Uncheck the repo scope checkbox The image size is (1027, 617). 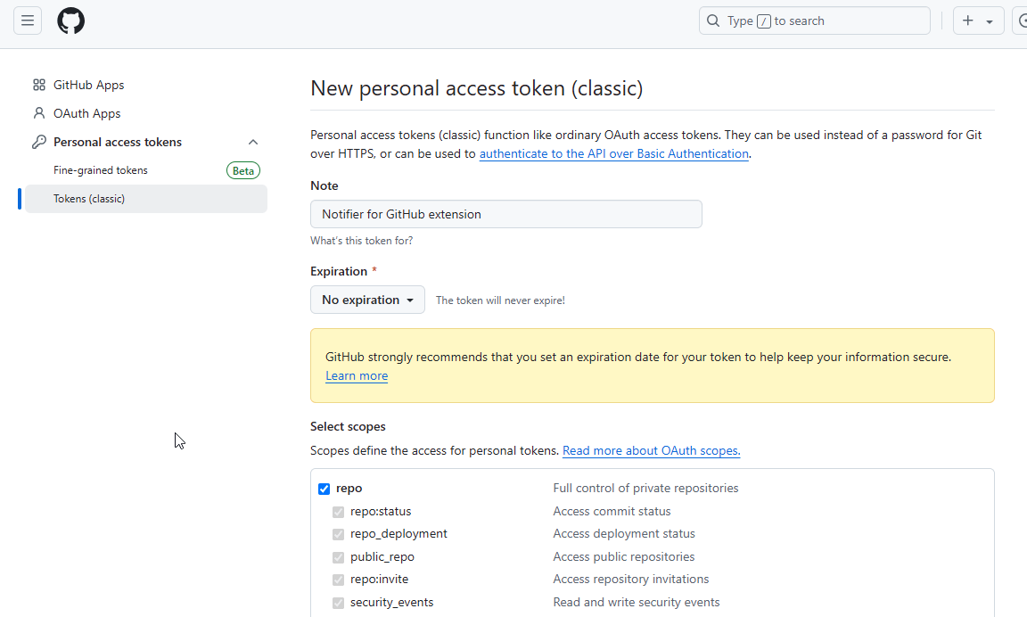tap(325, 489)
